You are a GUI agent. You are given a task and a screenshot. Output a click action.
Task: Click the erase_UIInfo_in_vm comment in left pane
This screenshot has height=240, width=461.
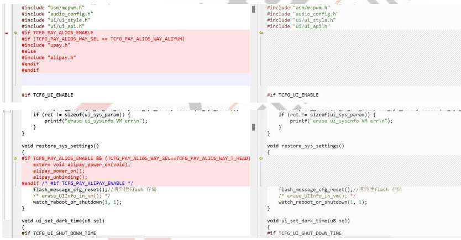point(72,196)
